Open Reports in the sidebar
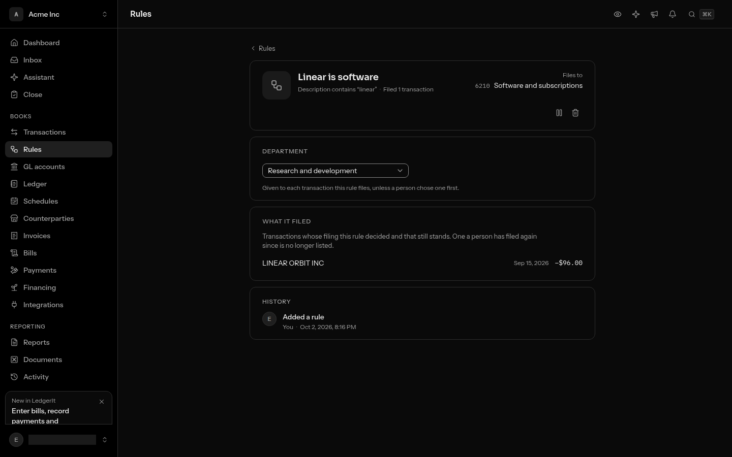This screenshot has width=732, height=457. (59, 342)
